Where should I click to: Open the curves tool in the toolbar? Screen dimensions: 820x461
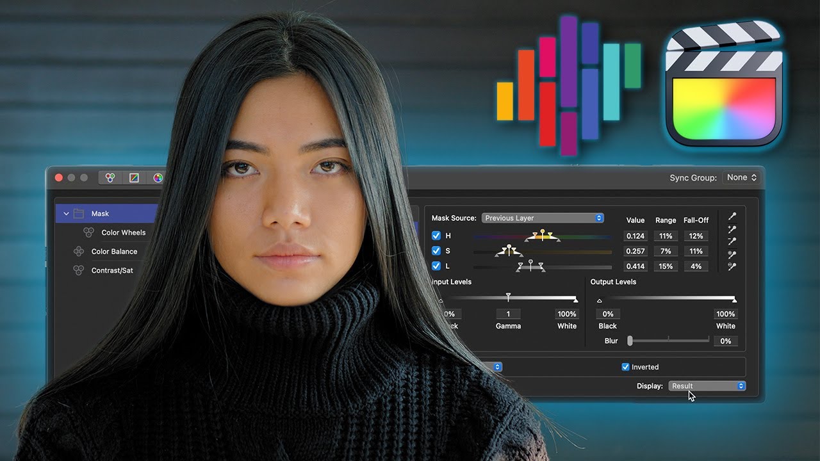pos(134,178)
